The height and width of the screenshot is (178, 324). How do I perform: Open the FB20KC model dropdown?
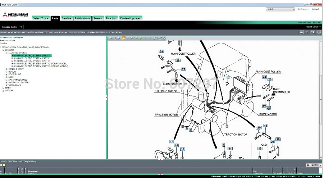[314, 165]
